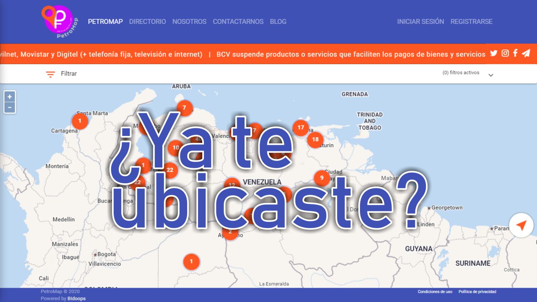Locate me using the orange arrow button

[521, 226]
